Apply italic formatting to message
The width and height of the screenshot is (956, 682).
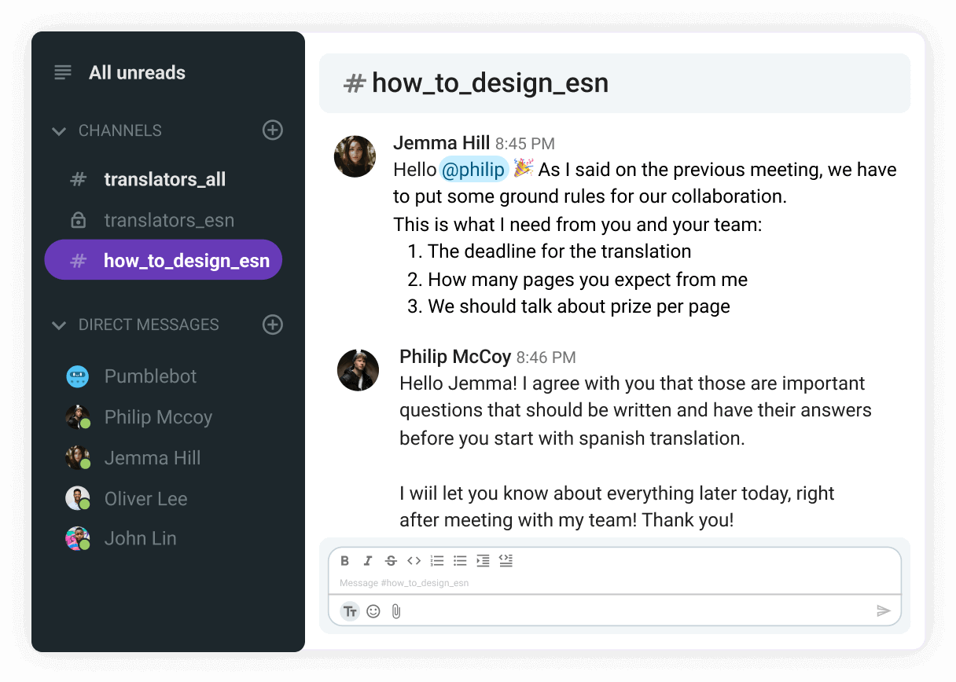(367, 561)
